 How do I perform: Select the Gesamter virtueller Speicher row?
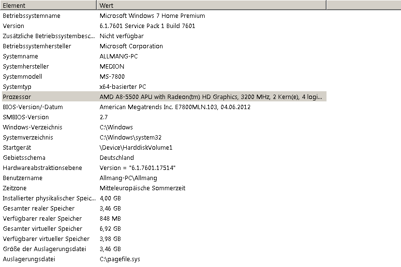pyautogui.click(x=43, y=229)
